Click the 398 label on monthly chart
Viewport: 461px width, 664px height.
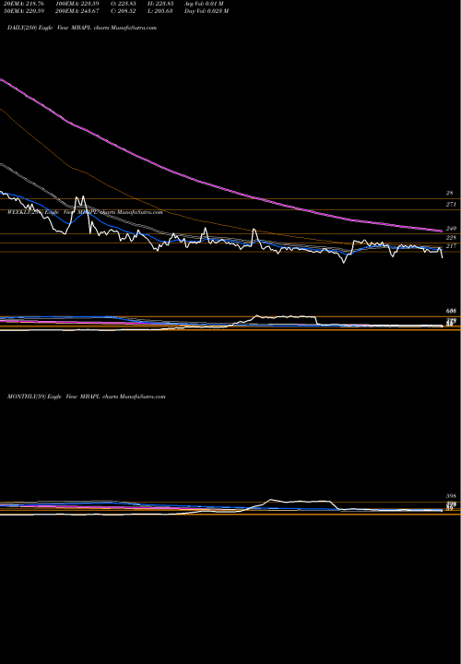pyautogui.click(x=451, y=496)
